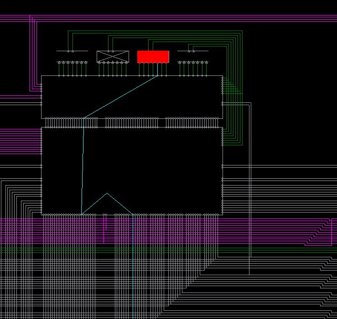Pick the cyan triangle peak in lower block
Viewport: 337px width, 319px height.
tap(107, 193)
